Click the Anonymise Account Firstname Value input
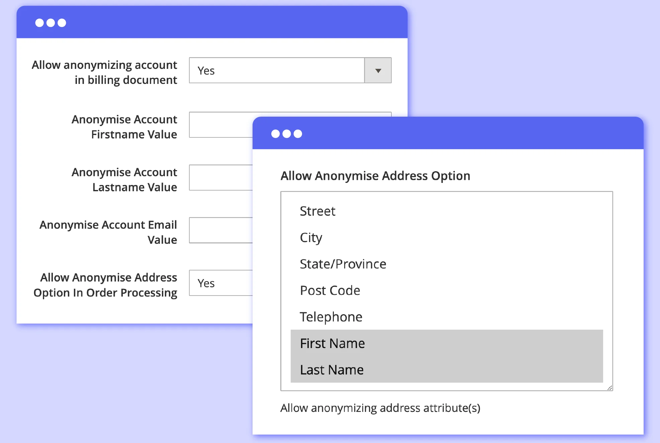Image resolution: width=660 pixels, height=443 pixels. (x=221, y=125)
